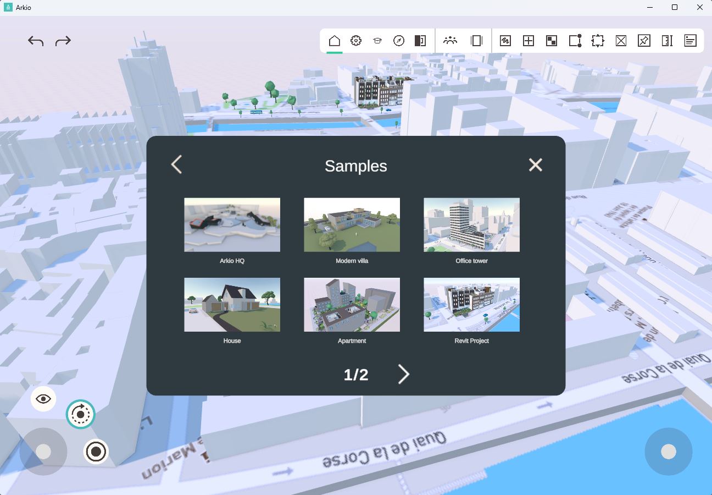712x495 pixels.
Task: Click the Samples dialog title
Action: click(356, 166)
